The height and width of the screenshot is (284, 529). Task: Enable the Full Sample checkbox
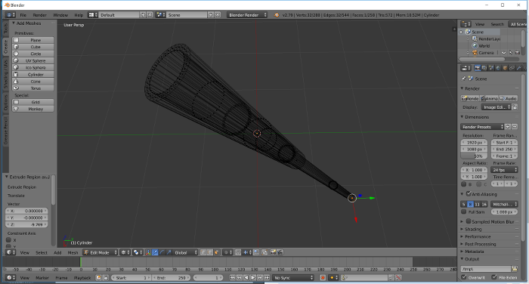pyautogui.click(x=463, y=211)
